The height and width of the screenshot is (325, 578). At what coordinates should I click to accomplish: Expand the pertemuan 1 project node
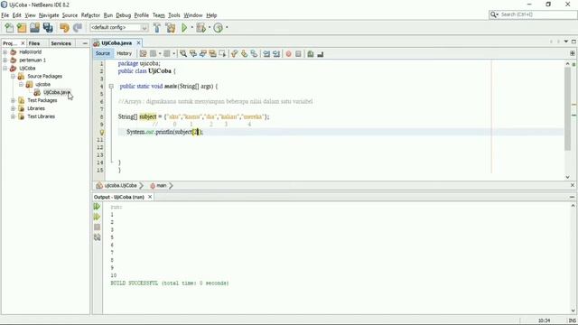click(5, 60)
